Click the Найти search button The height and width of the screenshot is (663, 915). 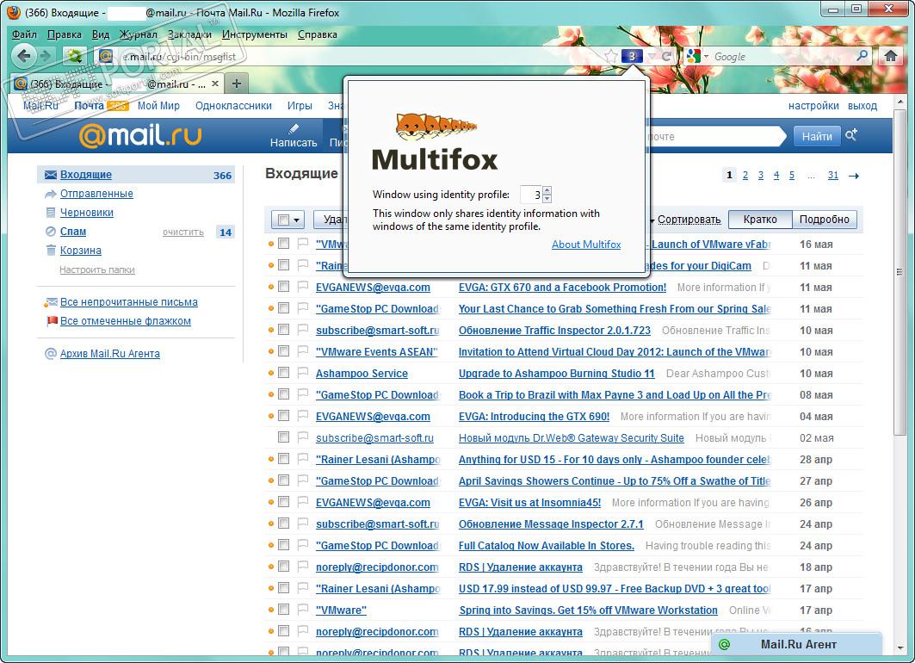pos(816,136)
